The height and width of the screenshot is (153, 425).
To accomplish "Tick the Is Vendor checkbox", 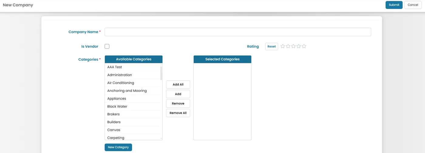I will pos(107,46).
